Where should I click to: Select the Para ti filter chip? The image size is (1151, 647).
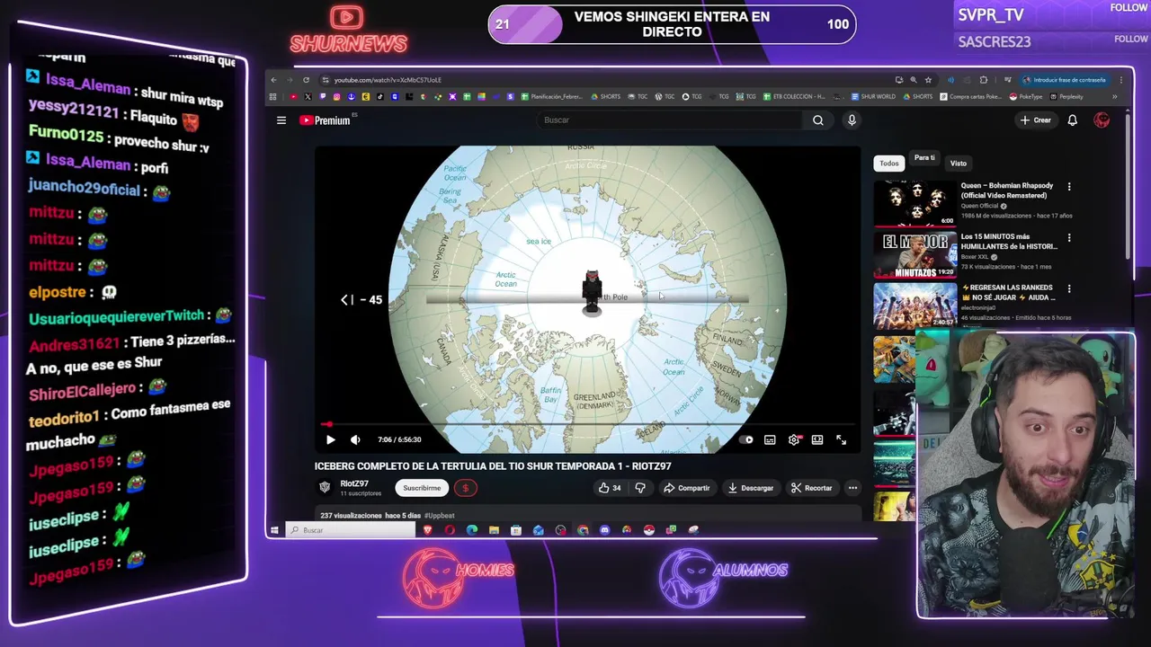tap(924, 158)
